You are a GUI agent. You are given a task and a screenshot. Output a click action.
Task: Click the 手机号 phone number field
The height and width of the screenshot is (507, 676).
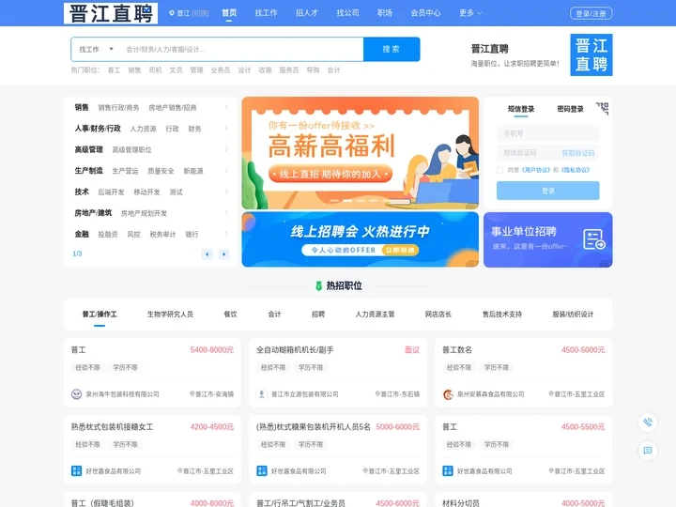point(548,133)
